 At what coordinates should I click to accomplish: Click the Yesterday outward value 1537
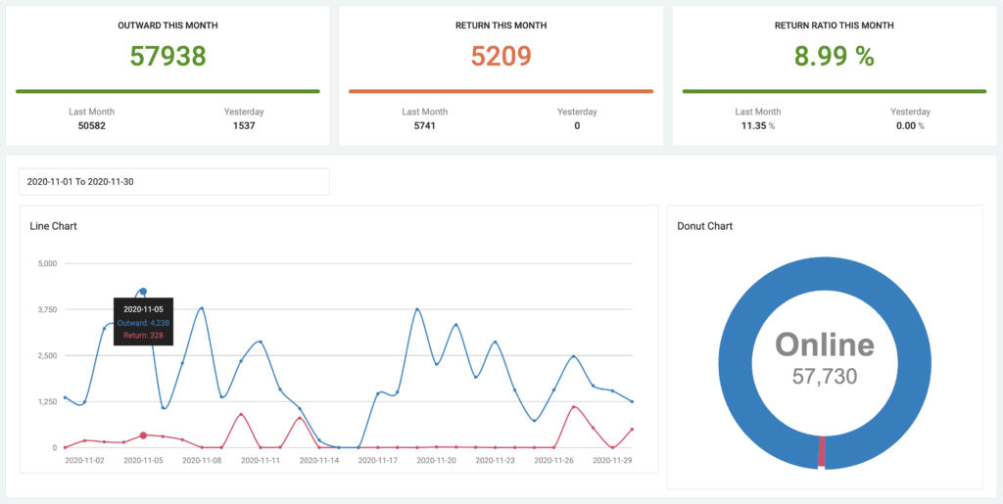coord(244,125)
